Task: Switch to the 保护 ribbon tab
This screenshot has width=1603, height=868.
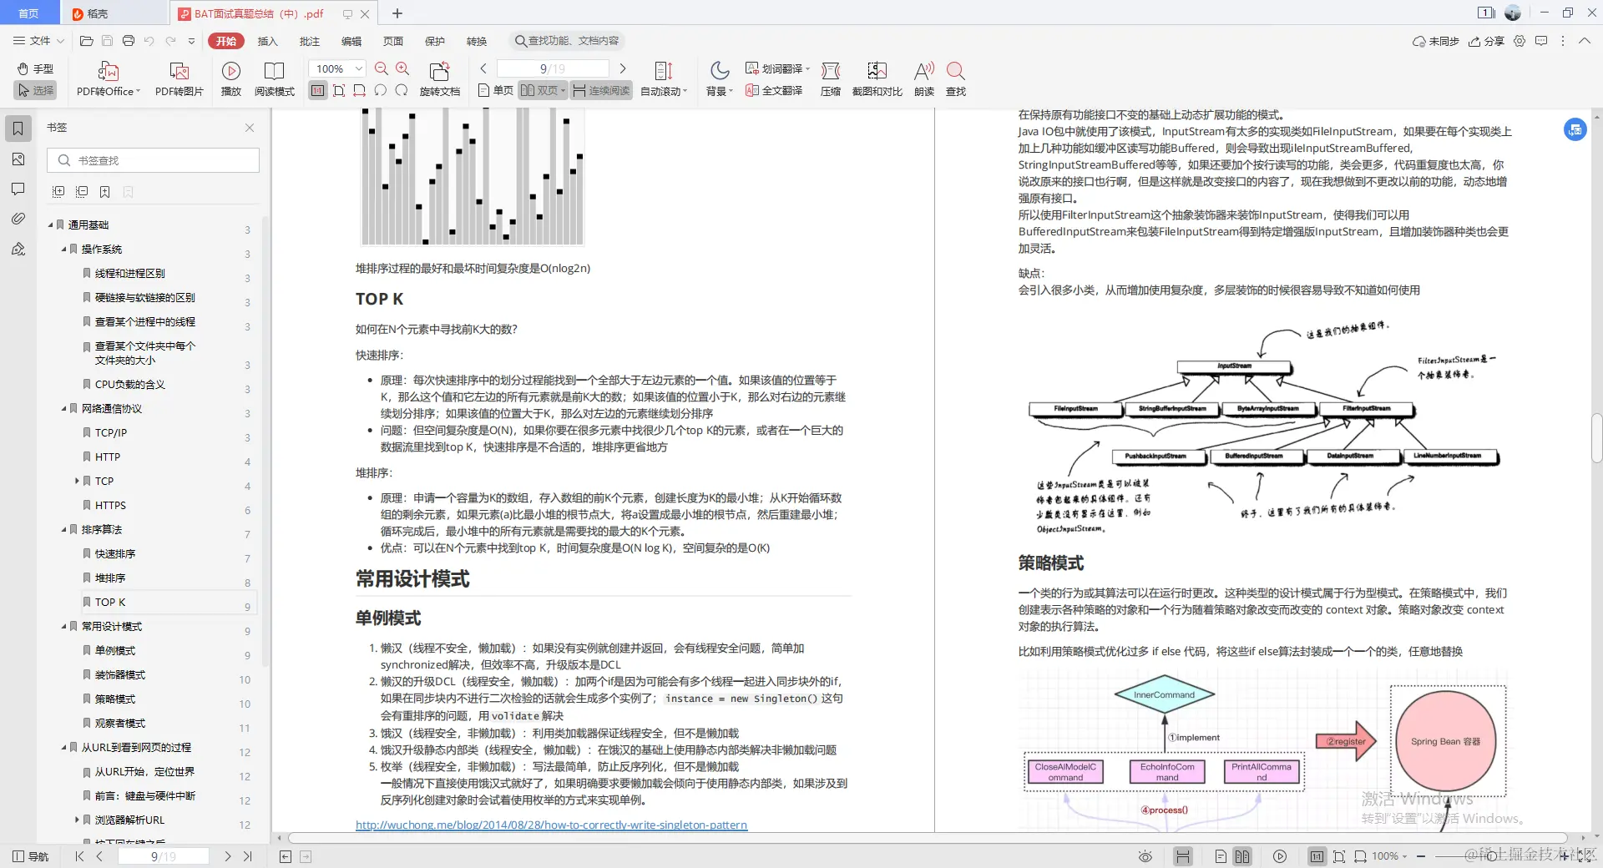Action: click(434, 41)
